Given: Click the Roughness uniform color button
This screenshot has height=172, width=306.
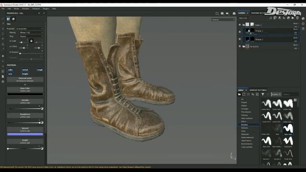Looking at the screenshot, I should point(25,116).
